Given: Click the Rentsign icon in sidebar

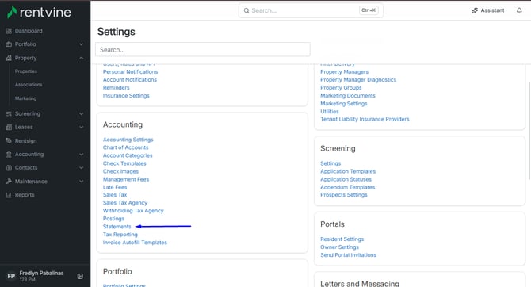Looking at the screenshot, I should point(10,141).
